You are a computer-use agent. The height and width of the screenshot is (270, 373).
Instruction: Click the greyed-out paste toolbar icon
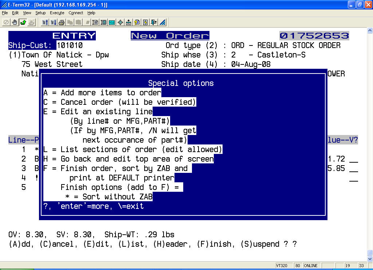pos(78,22)
